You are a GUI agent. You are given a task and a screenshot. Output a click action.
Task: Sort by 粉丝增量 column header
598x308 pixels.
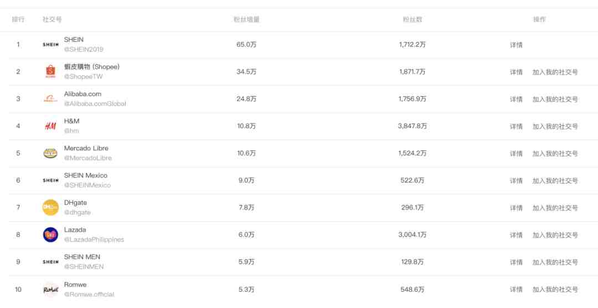[246, 19]
